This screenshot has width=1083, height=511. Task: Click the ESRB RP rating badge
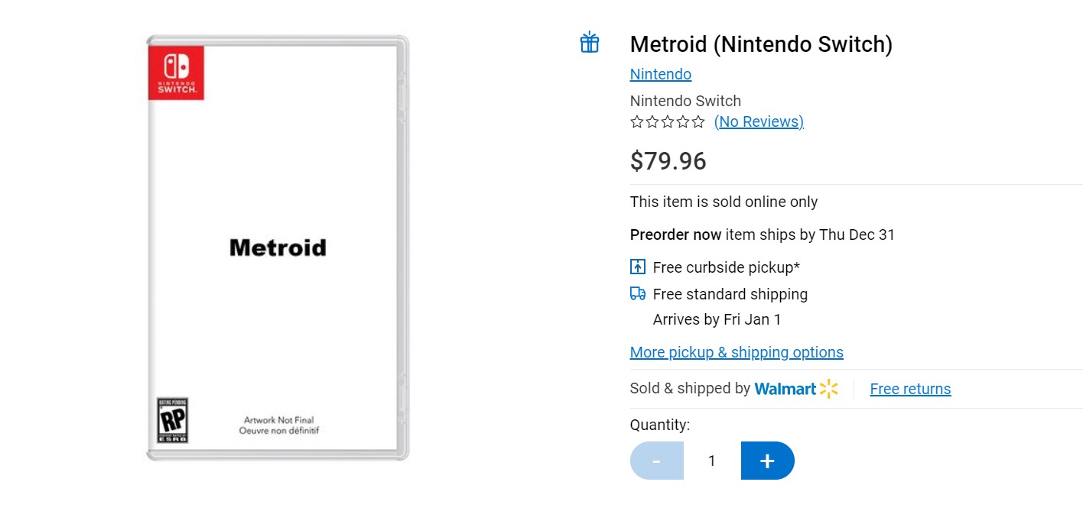click(x=173, y=419)
